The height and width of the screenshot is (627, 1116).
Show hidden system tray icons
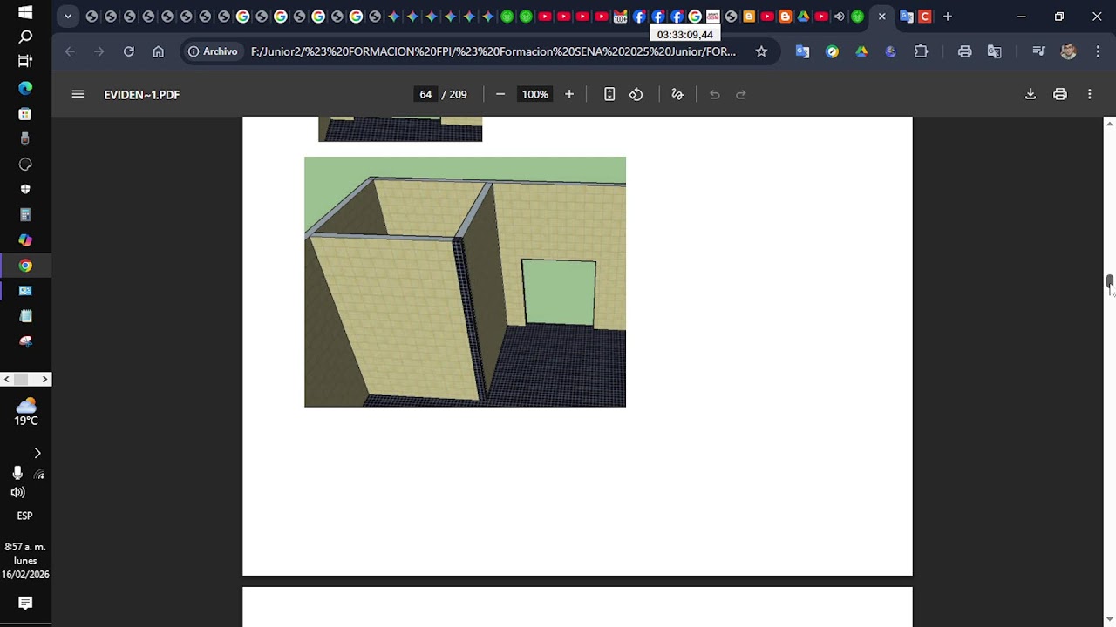(37, 453)
